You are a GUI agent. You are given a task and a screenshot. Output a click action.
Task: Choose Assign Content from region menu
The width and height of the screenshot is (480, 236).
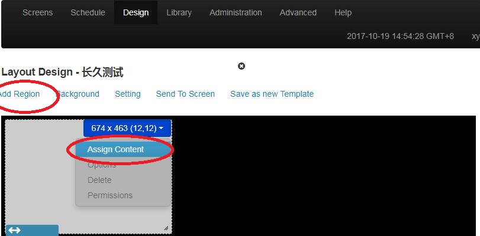point(115,149)
